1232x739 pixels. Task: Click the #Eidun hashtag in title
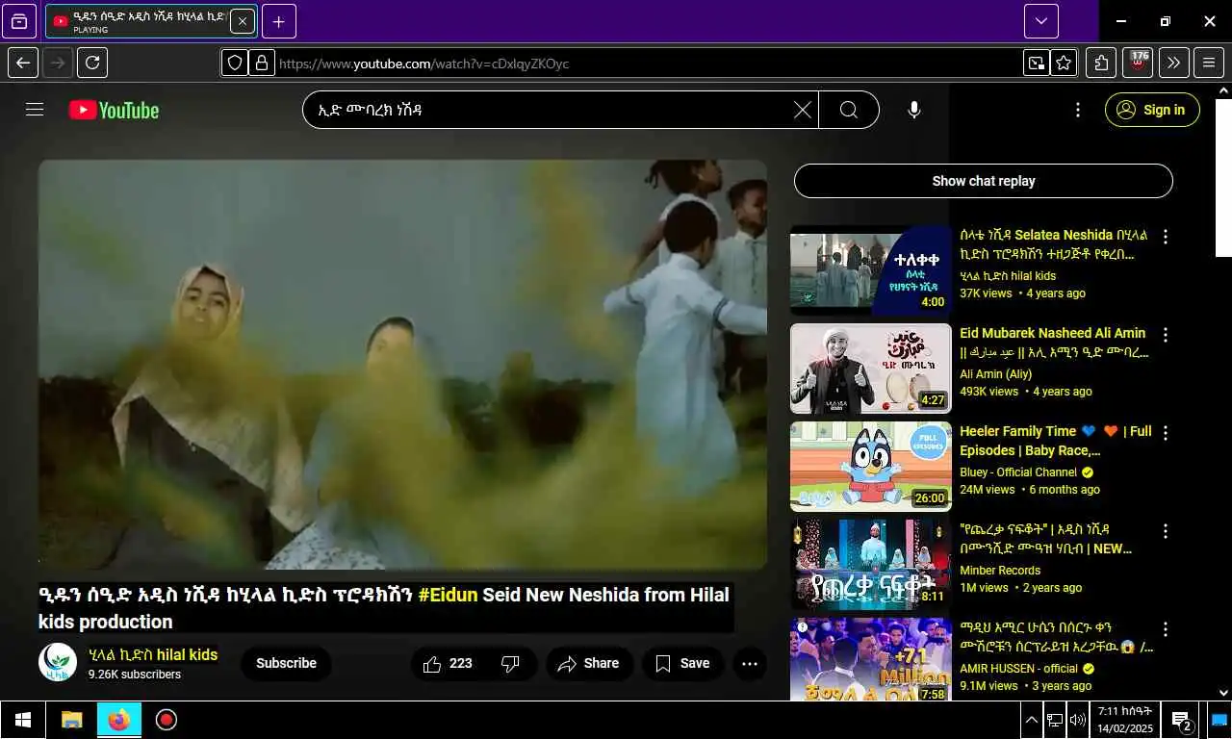448,595
